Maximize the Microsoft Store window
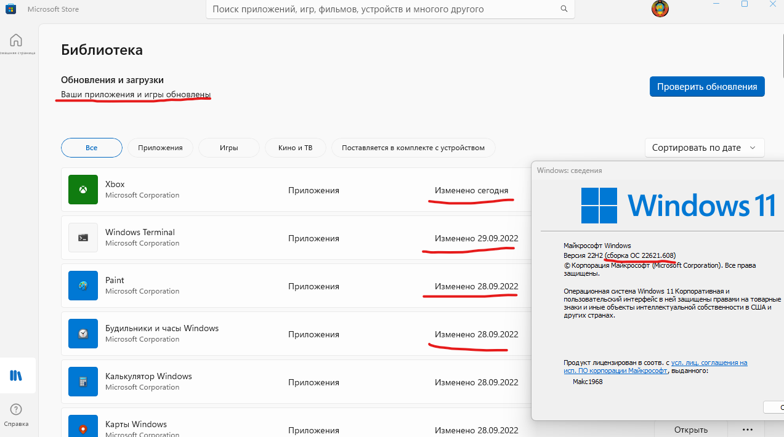The height and width of the screenshot is (437, 784). click(x=745, y=4)
